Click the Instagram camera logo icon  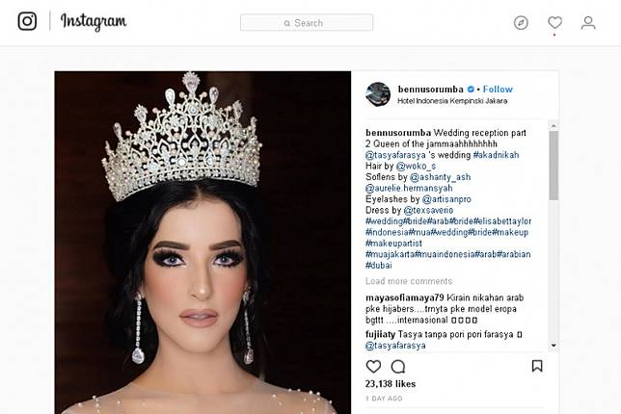27,21
